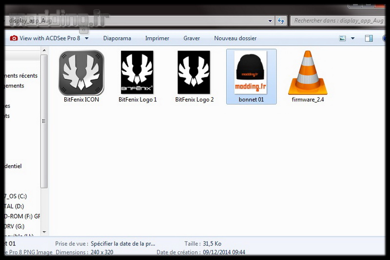Expand the ACDSee Pro 8 dropdown arrow
Screen dimensions: 390x260
pos(87,38)
